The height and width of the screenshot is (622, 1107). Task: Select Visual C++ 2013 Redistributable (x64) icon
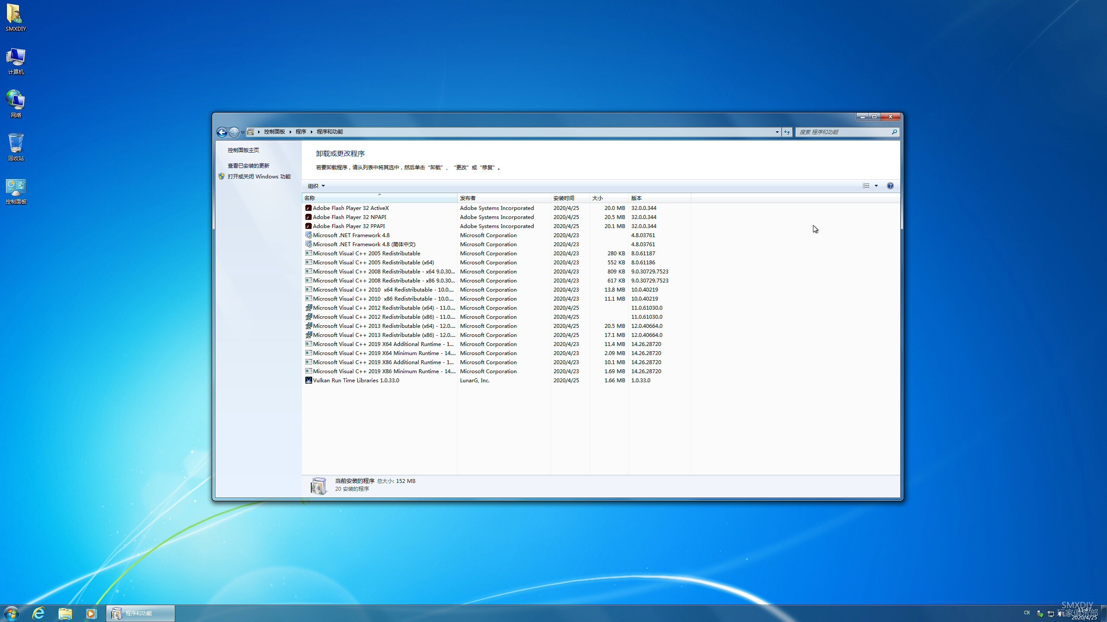(308, 326)
